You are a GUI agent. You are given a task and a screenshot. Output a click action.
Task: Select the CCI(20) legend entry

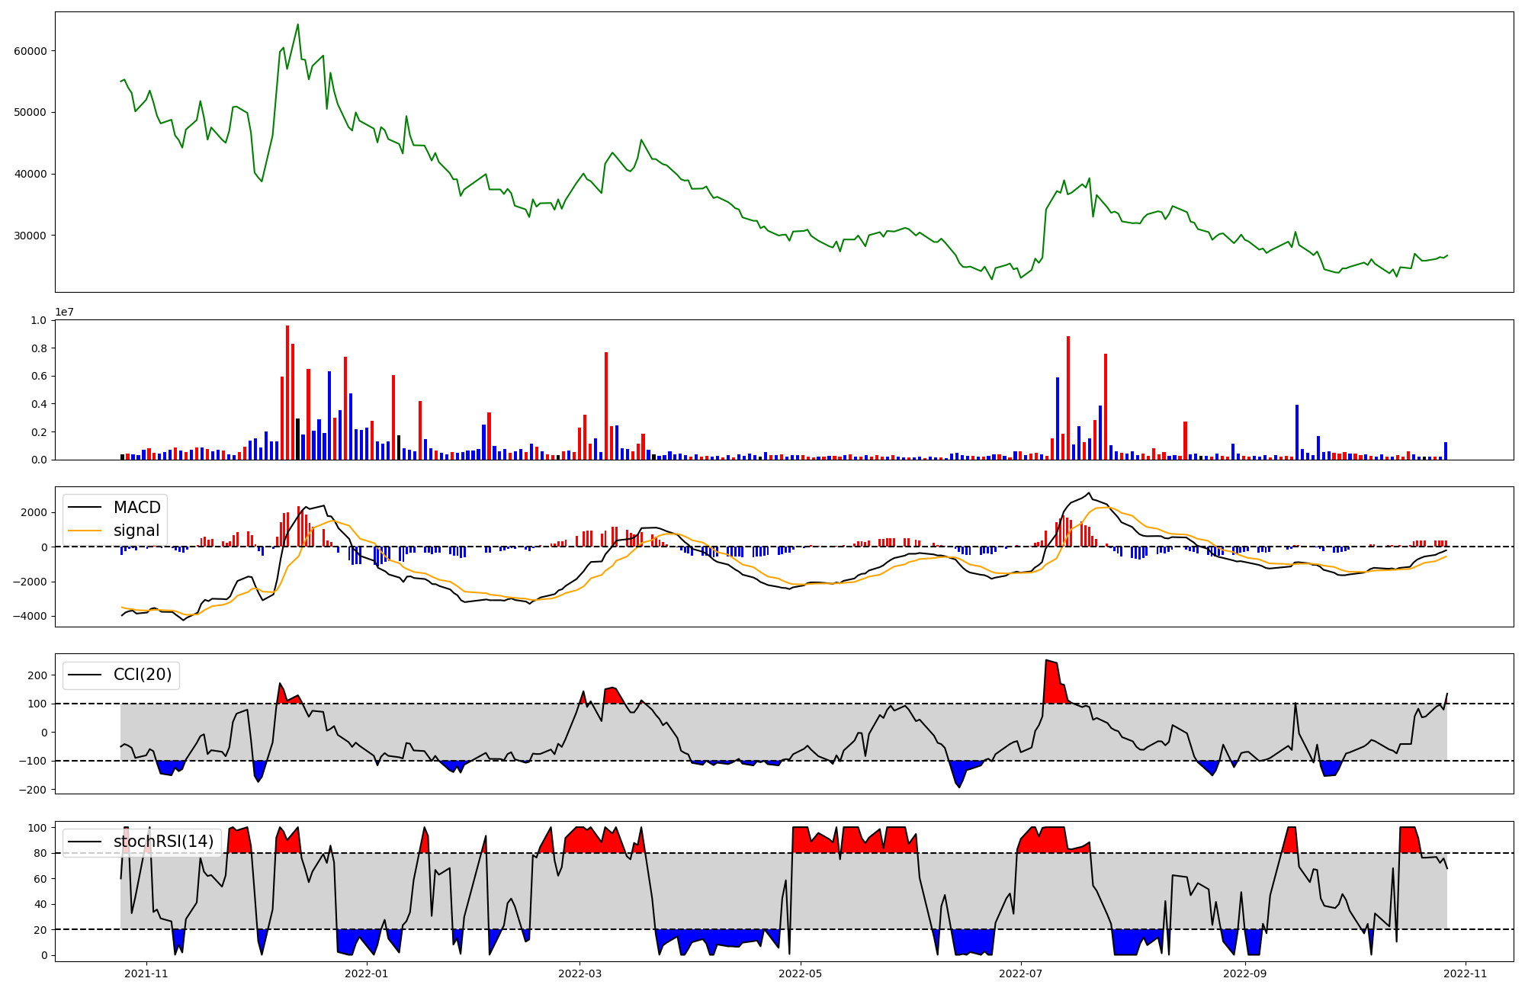click(143, 675)
